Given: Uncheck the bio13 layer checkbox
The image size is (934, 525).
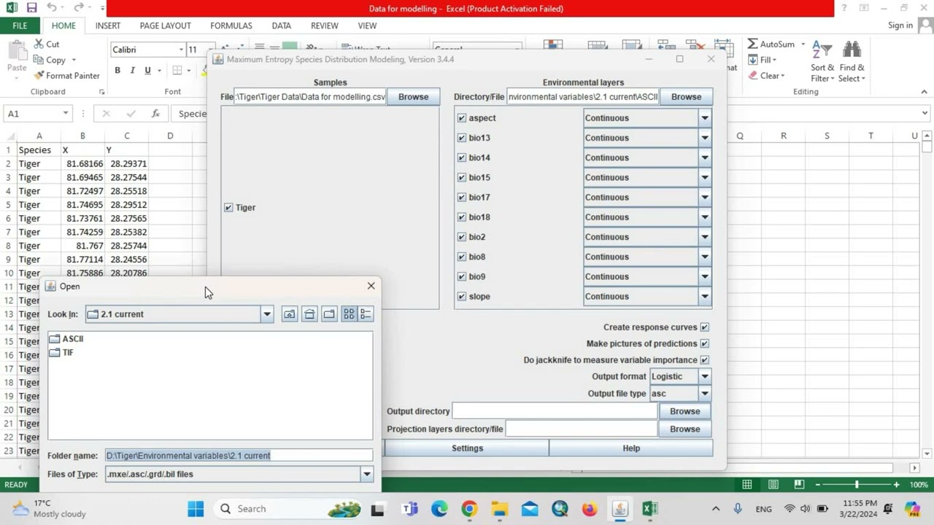Looking at the screenshot, I should tap(461, 138).
